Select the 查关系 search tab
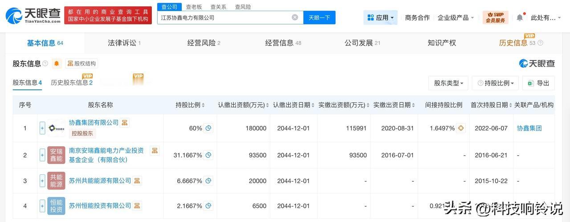This screenshot has width=570, height=222. (218, 7)
